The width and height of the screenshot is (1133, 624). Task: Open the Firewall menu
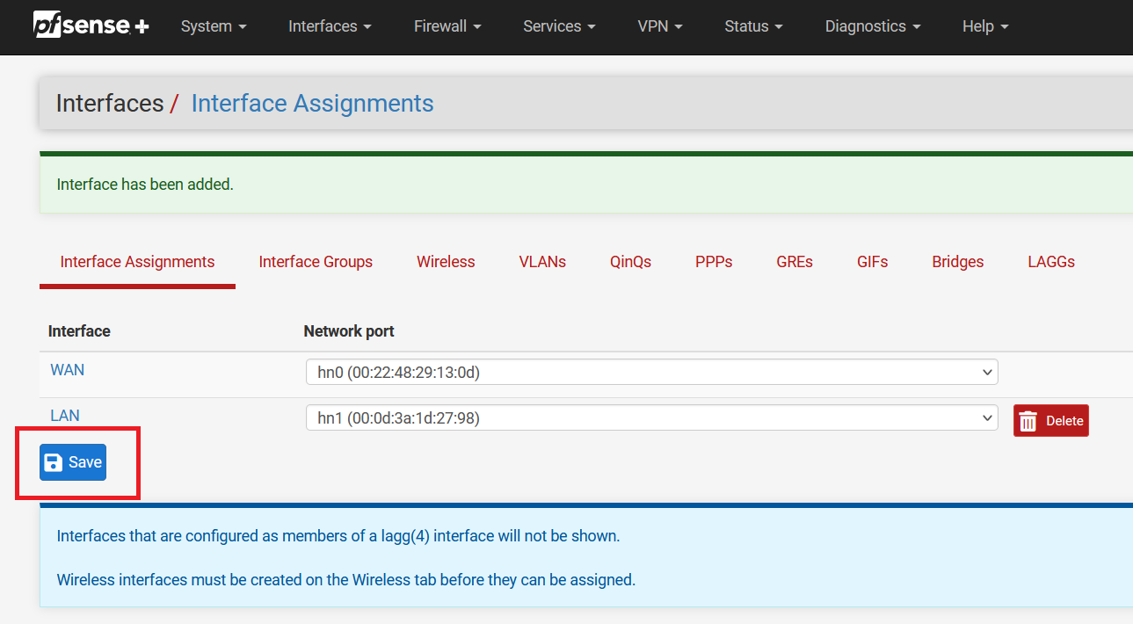[x=447, y=26]
